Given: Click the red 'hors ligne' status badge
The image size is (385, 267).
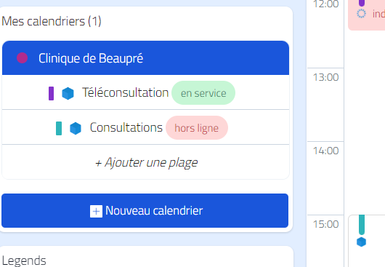Looking at the screenshot, I should pyautogui.click(x=197, y=128).
